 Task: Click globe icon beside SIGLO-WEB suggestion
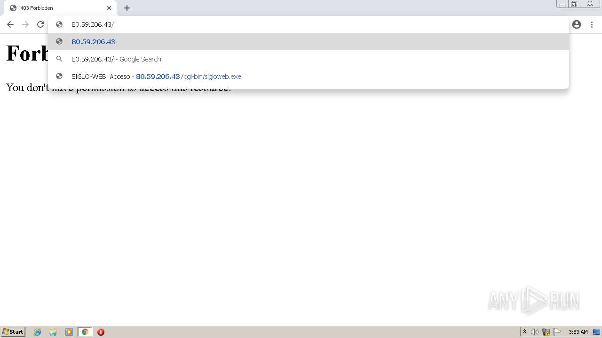pyautogui.click(x=59, y=77)
